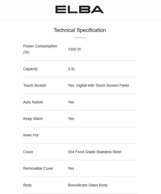This screenshot has width=161, height=194.
Task: Click the Touch Screen row label
Action: tap(35, 85)
